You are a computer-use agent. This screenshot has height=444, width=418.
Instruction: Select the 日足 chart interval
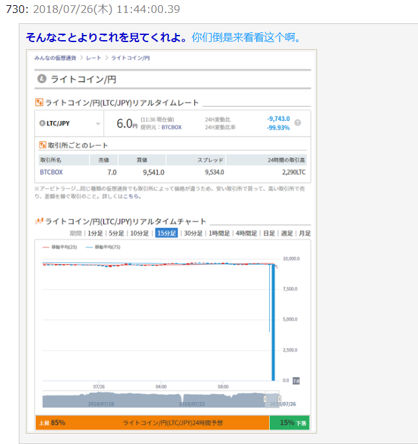pyautogui.click(x=269, y=233)
